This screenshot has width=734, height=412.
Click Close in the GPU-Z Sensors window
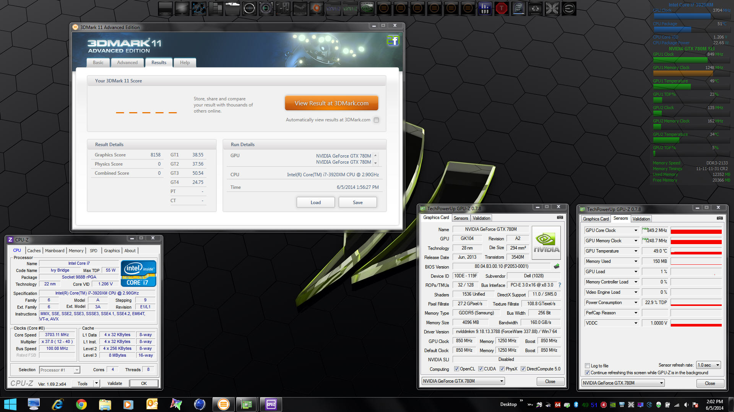point(710,383)
